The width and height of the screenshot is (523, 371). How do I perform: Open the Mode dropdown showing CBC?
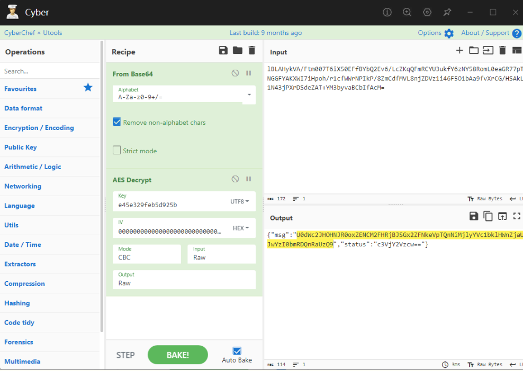[x=147, y=254]
